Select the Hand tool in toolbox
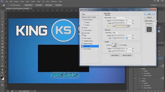The width and height of the screenshot is (165, 92). pos(2,70)
